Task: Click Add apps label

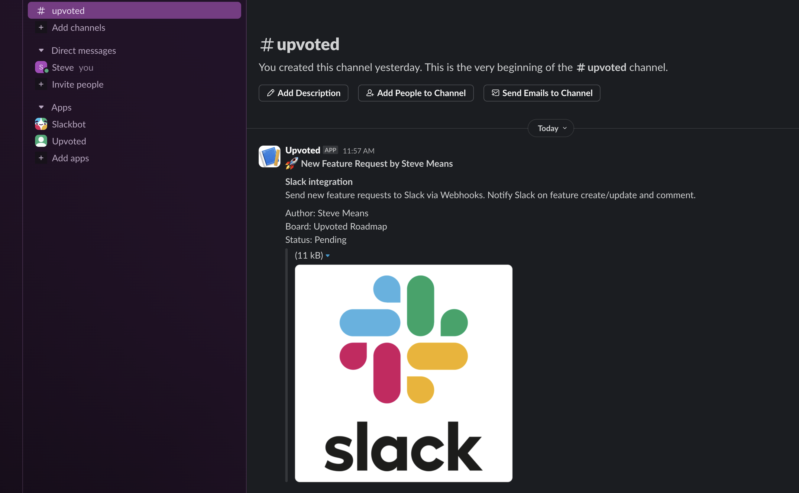Action: [x=70, y=158]
